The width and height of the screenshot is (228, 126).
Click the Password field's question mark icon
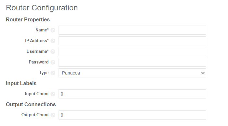click(53, 62)
